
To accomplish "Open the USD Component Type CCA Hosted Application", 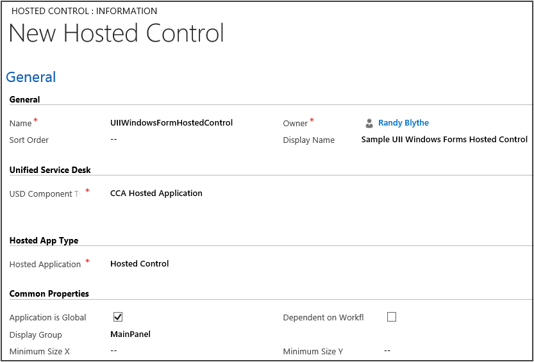I will pyautogui.click(x=156, y=193).
